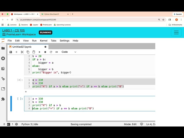Screen dimensions: 184x138
Task: Click the [4]: cell prompt
Action: (20, 80)
